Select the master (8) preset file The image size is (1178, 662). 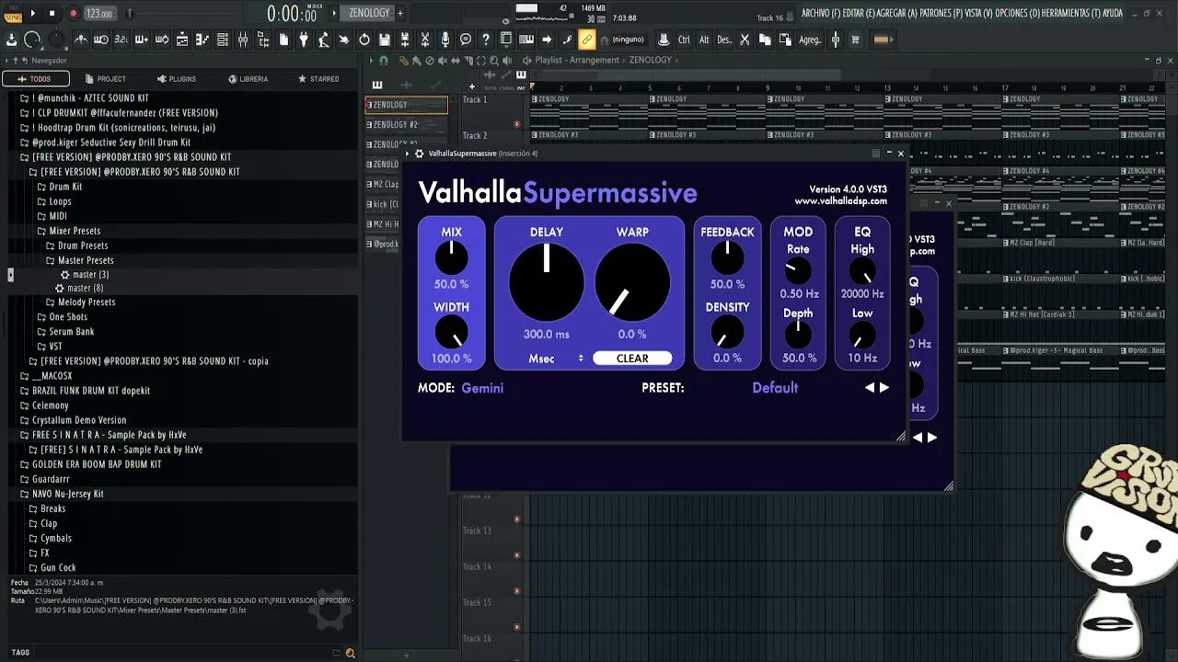tap(85, 288)
